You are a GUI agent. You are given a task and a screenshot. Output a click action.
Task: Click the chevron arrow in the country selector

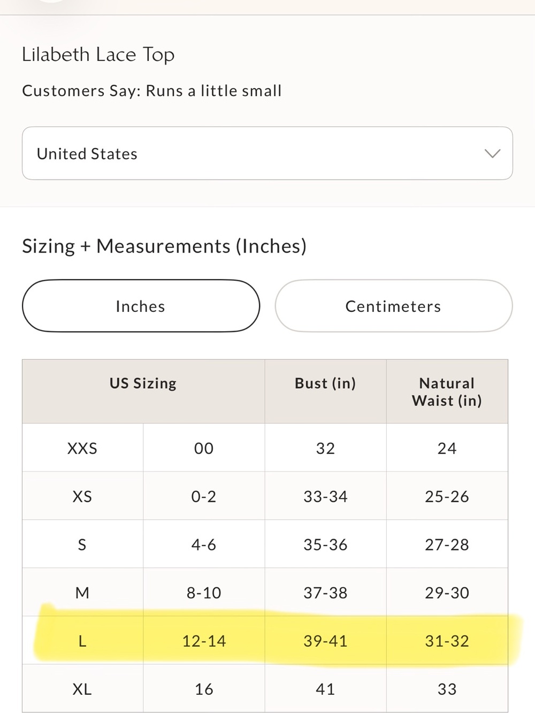point(492,154)
